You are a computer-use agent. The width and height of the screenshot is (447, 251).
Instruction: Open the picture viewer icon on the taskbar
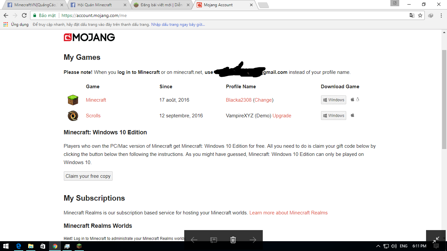[67, 246]
